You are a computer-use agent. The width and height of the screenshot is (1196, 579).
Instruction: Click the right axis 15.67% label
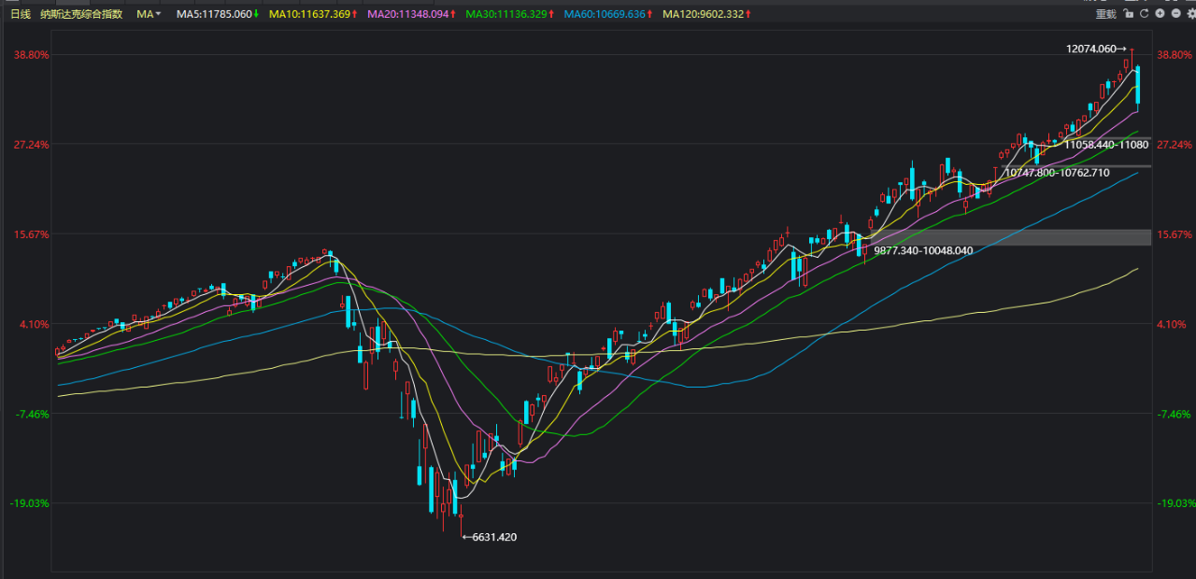[x=1175, y=234]
